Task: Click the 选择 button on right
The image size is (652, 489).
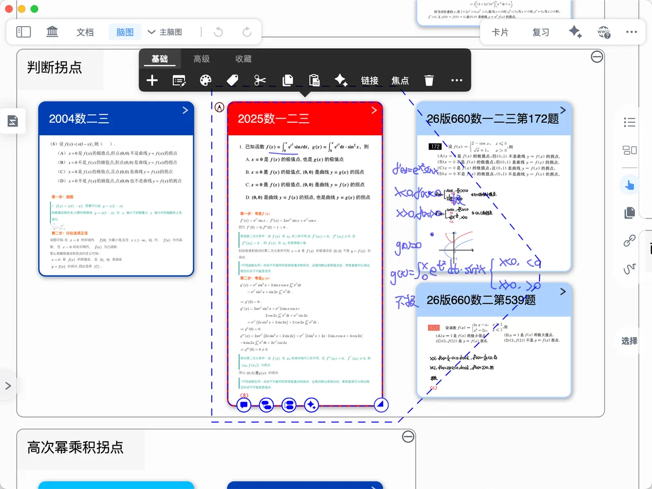Action: coord(630,341)
